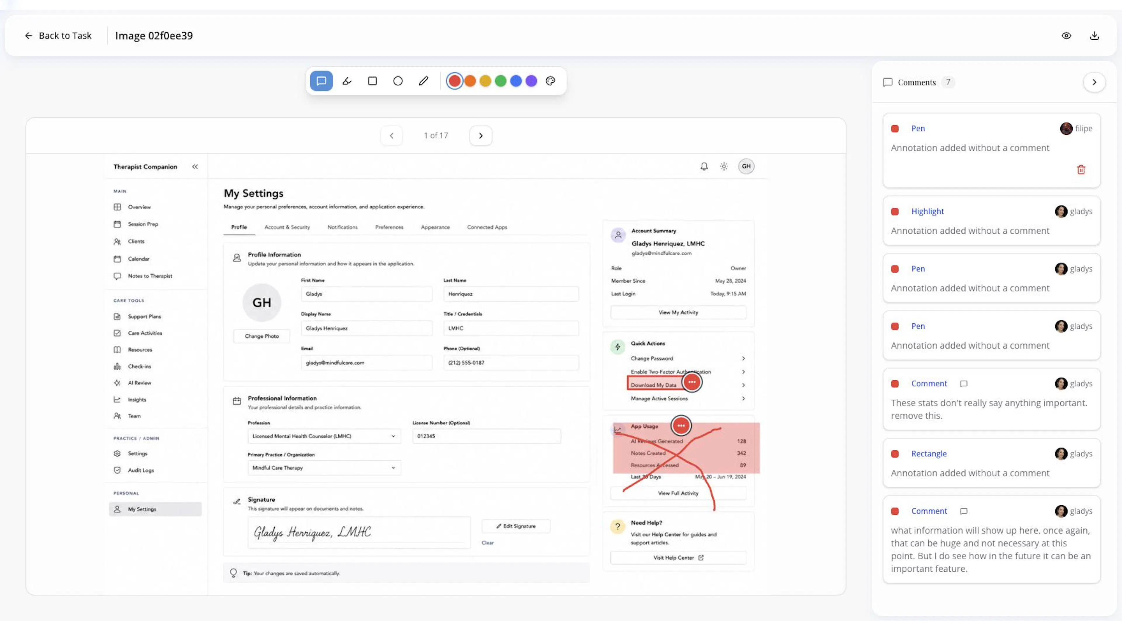This screenshot has width=1122, height=621.
Task: Open the custom color palette
Action: pos(550,81)
